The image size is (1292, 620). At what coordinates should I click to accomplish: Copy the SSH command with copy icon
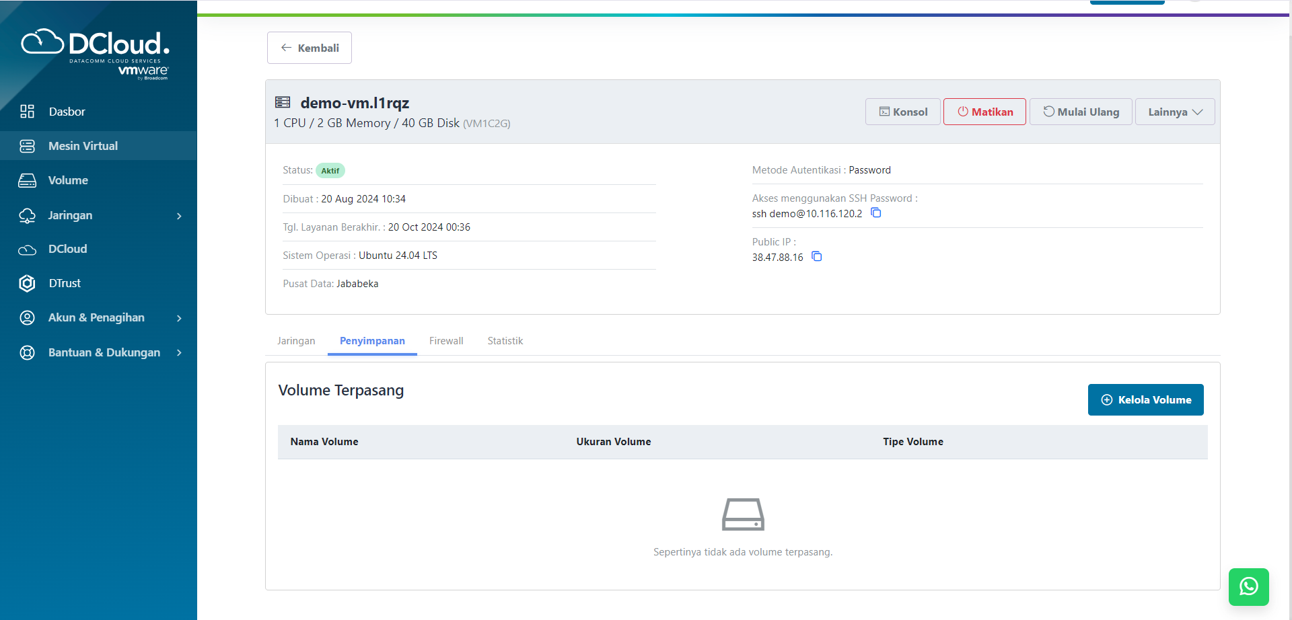tap(875, 213)
